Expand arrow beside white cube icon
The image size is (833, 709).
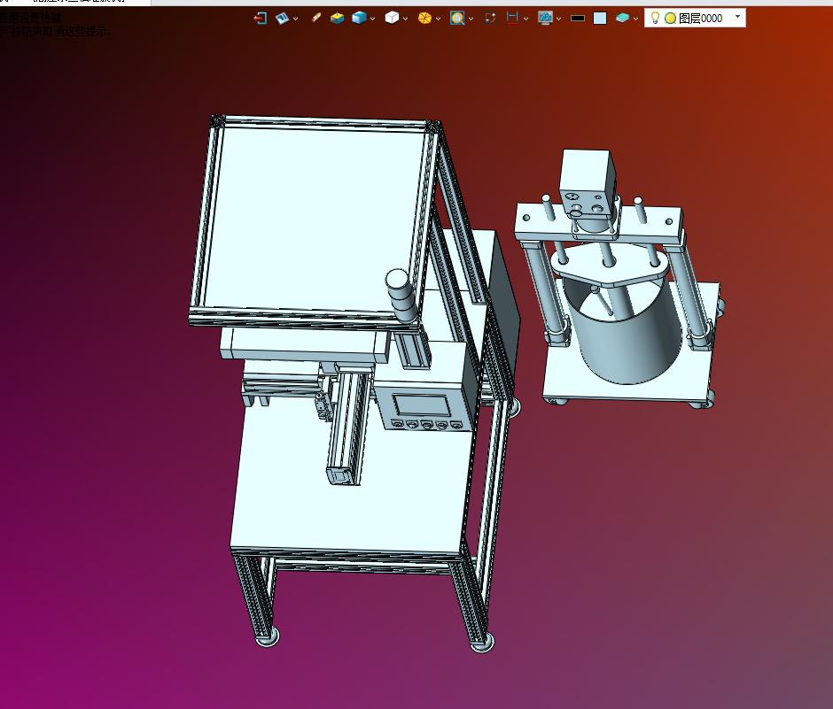point(405,19)
